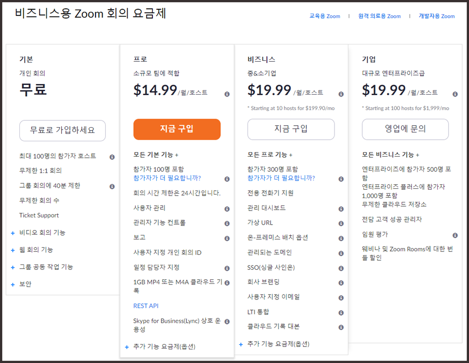The image size is (469, 363).
Task: Click Starting at 10 hosts for $199.90/mo note
Action: point(291,108)
